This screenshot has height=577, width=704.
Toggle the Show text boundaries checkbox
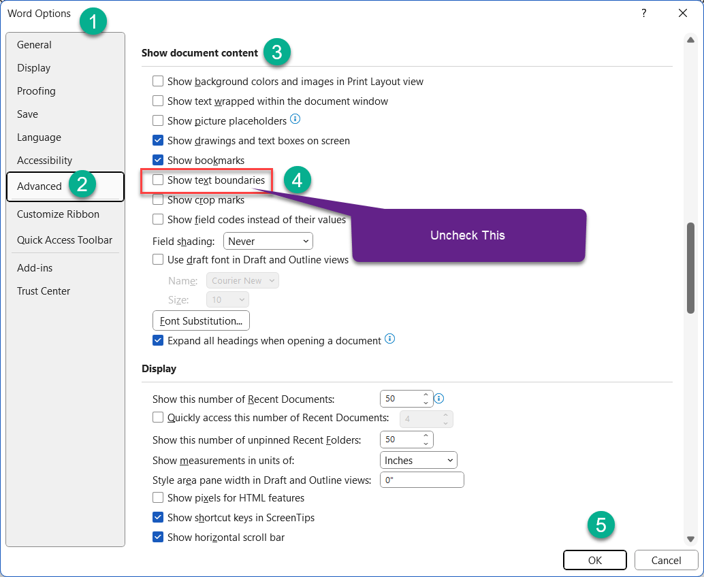click(x=158, y=180)
